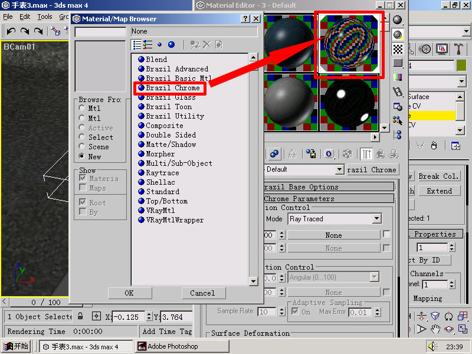The image size is (472, 354).
Task: Toggle the Materia checkbox under Show
Action: click(x=83, y=178)
